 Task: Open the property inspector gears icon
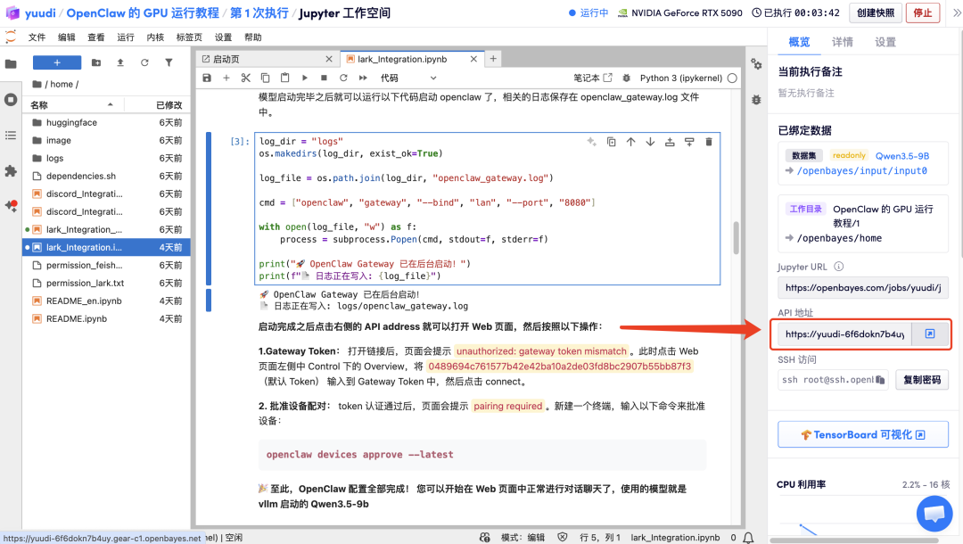757,64
